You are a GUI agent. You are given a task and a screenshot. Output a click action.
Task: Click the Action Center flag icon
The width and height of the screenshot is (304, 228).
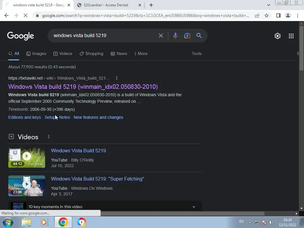click(264, 222)
